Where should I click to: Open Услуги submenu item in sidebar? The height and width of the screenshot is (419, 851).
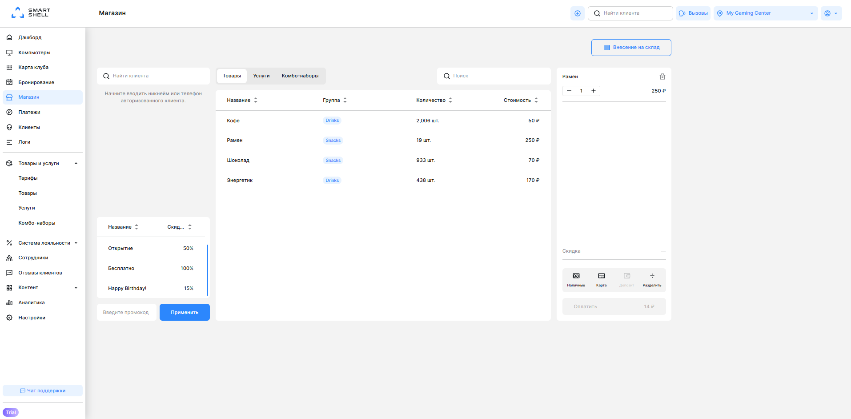tap(27, 208)
